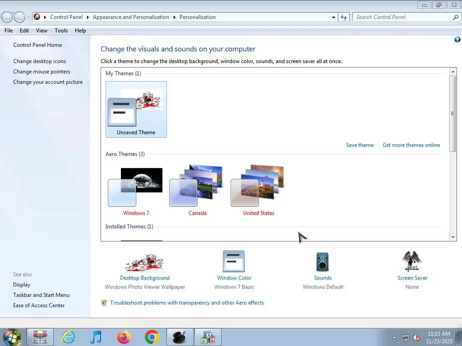Apply the United States theme

click(x=259, y=191)
